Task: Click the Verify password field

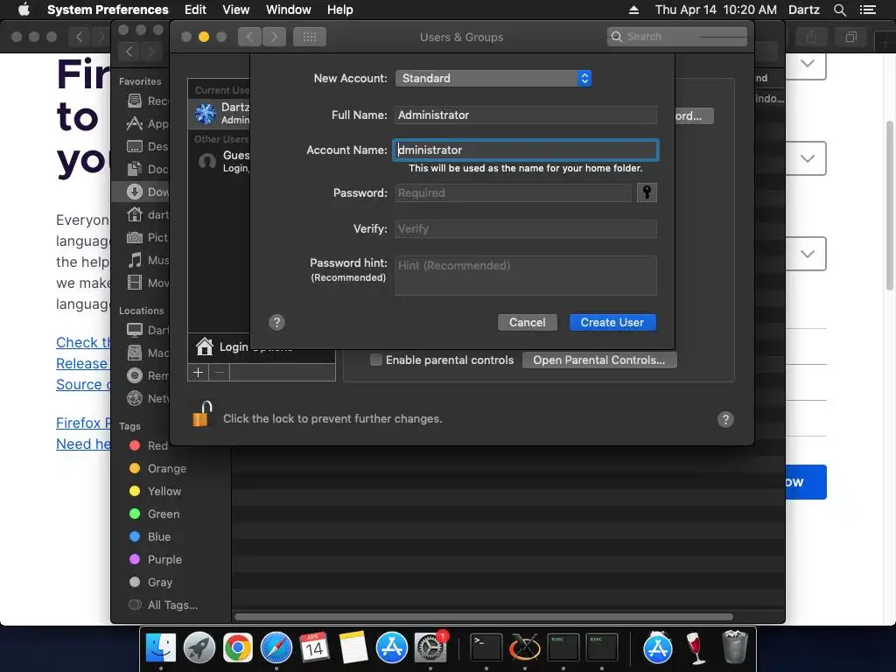Action: 526,228
